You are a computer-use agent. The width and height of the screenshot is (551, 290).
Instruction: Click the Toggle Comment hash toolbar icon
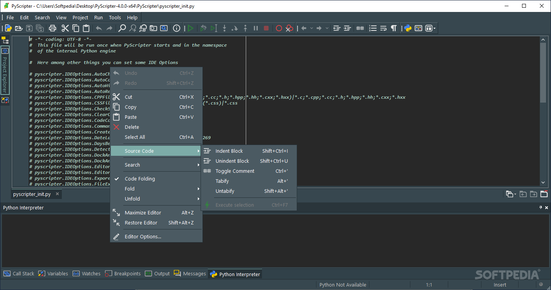click(x=360, y=28)
